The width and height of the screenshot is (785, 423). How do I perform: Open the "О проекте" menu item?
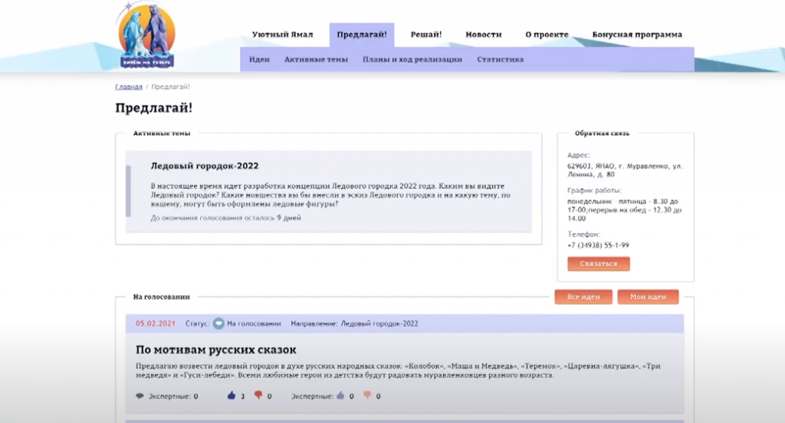(x=547, y=34)
